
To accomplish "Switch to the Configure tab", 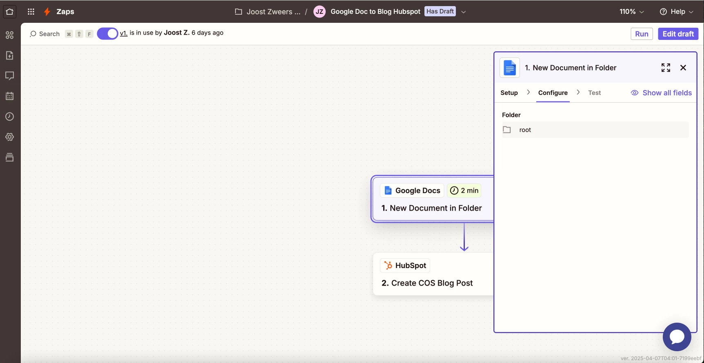I will point(553,93).
